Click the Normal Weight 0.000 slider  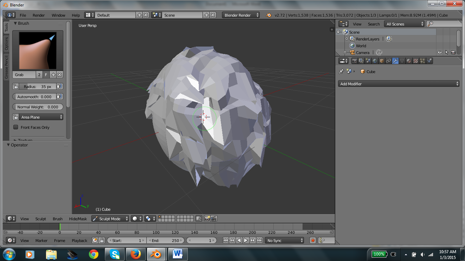pos(38,107)
